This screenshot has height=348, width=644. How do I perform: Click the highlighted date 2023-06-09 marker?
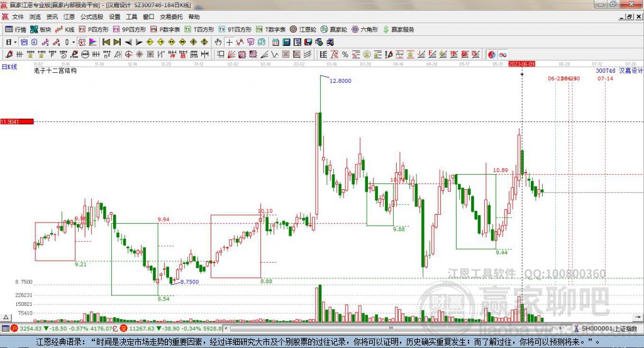pyautogui.click(x=521, y=64)
